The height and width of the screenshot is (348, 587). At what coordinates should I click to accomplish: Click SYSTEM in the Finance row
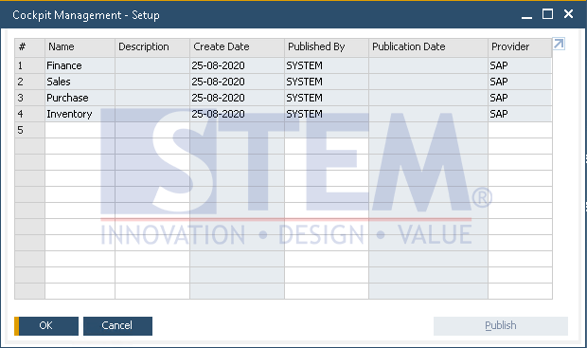coord(327,65)
